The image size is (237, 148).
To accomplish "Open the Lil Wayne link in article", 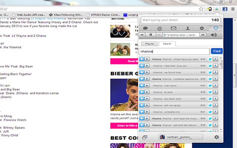I will [x=38, y=18].
